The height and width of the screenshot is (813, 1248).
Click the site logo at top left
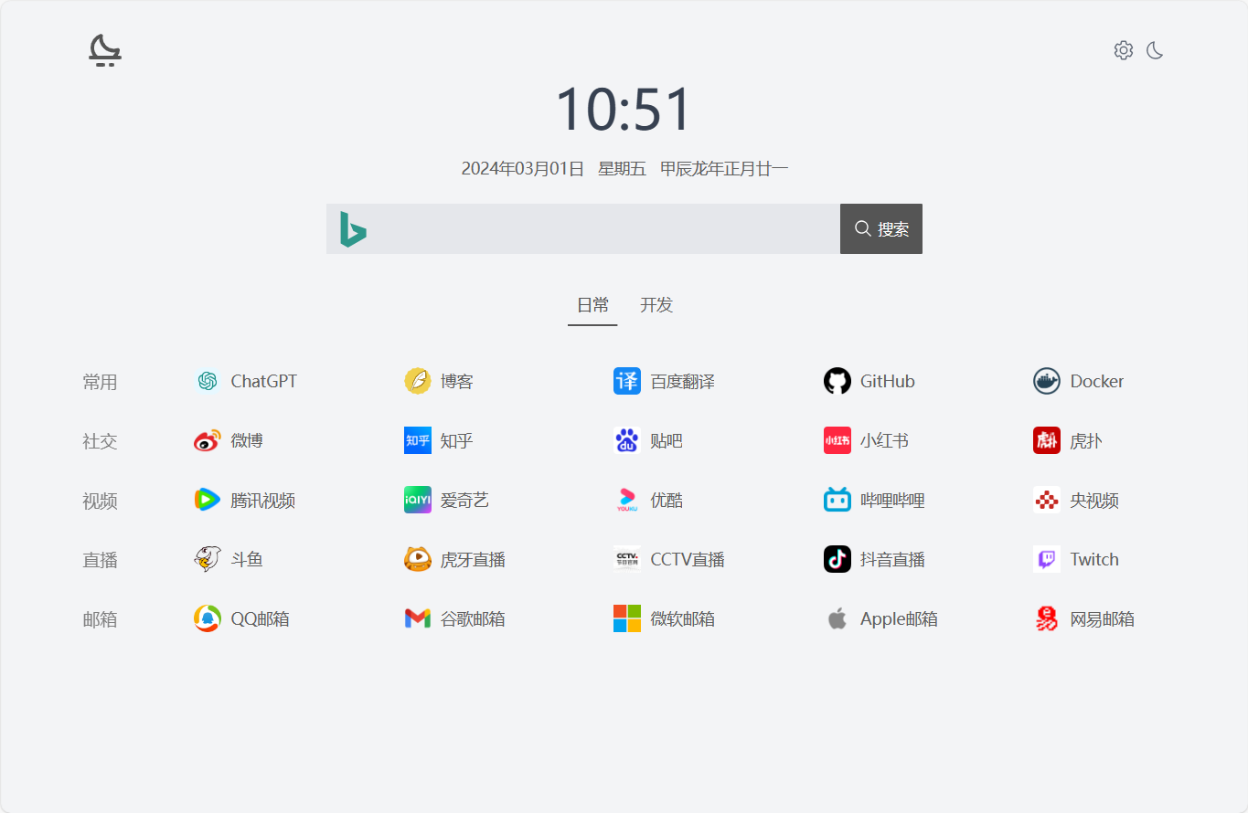pos(105,50)
